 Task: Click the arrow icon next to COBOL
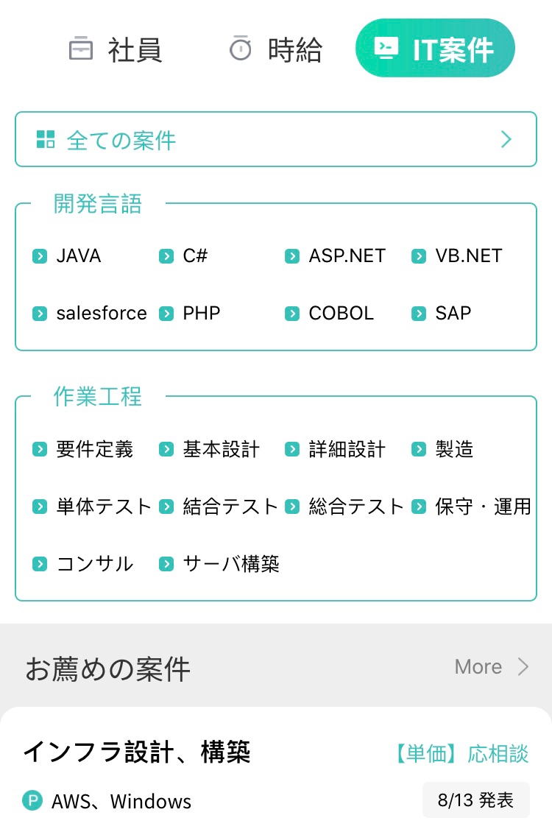[292, 314]
